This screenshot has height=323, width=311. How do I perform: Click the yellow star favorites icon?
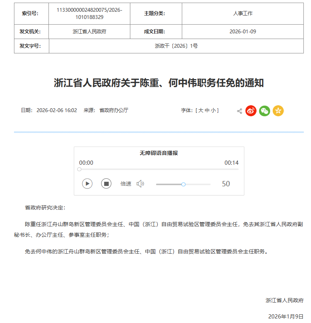click(278, 111)
